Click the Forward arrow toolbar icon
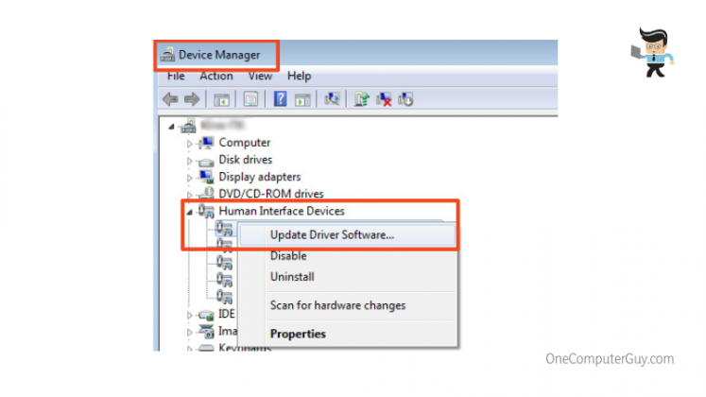 pos(191,98)
